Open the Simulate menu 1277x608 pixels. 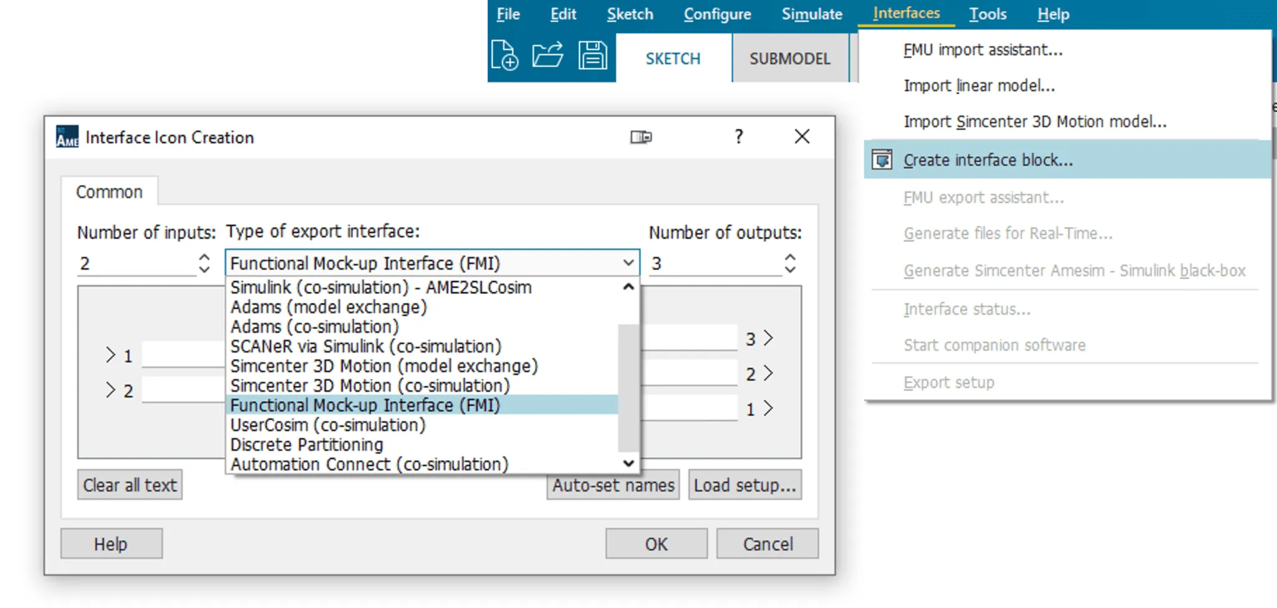pos(812,14)
